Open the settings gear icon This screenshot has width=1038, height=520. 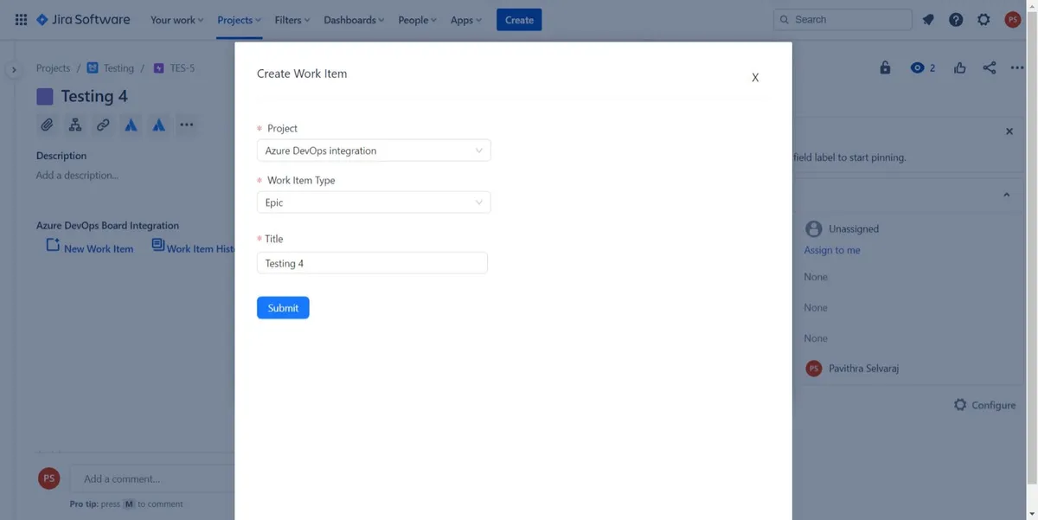(984, 19)
